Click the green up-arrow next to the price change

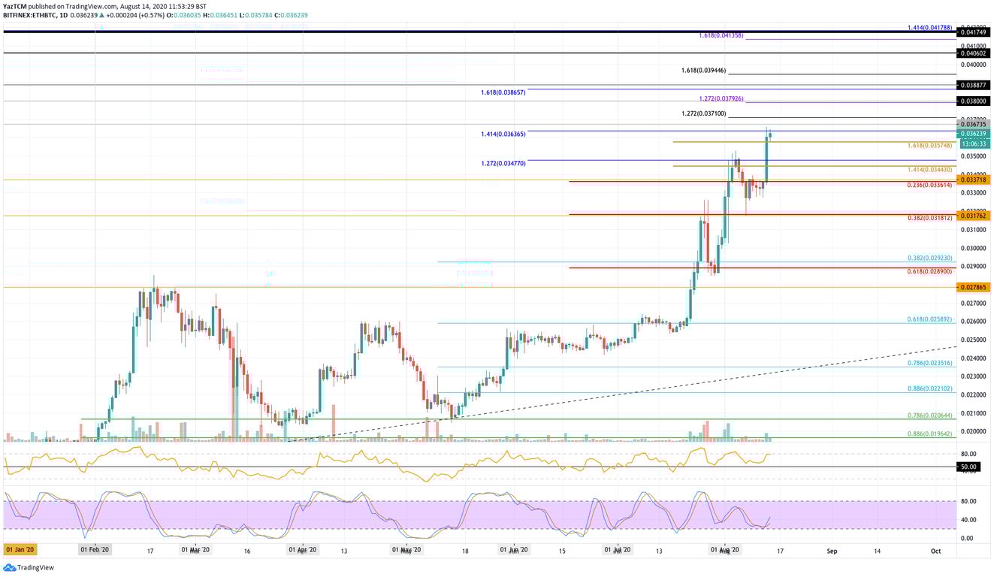(102, 14)
